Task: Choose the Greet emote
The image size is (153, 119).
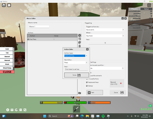Action: tap(7, 64)
